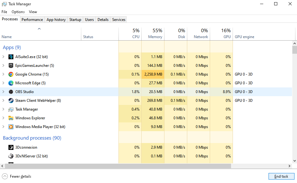This screenshot has height=183, width=297.
Task: Expand the OBS Studio process group
Action: [x=3, y=92]
